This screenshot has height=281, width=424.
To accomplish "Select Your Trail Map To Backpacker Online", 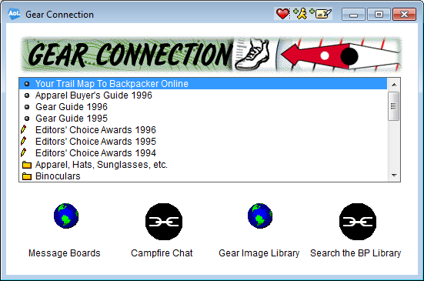I will pyautogui.click(x=203, y=84).
